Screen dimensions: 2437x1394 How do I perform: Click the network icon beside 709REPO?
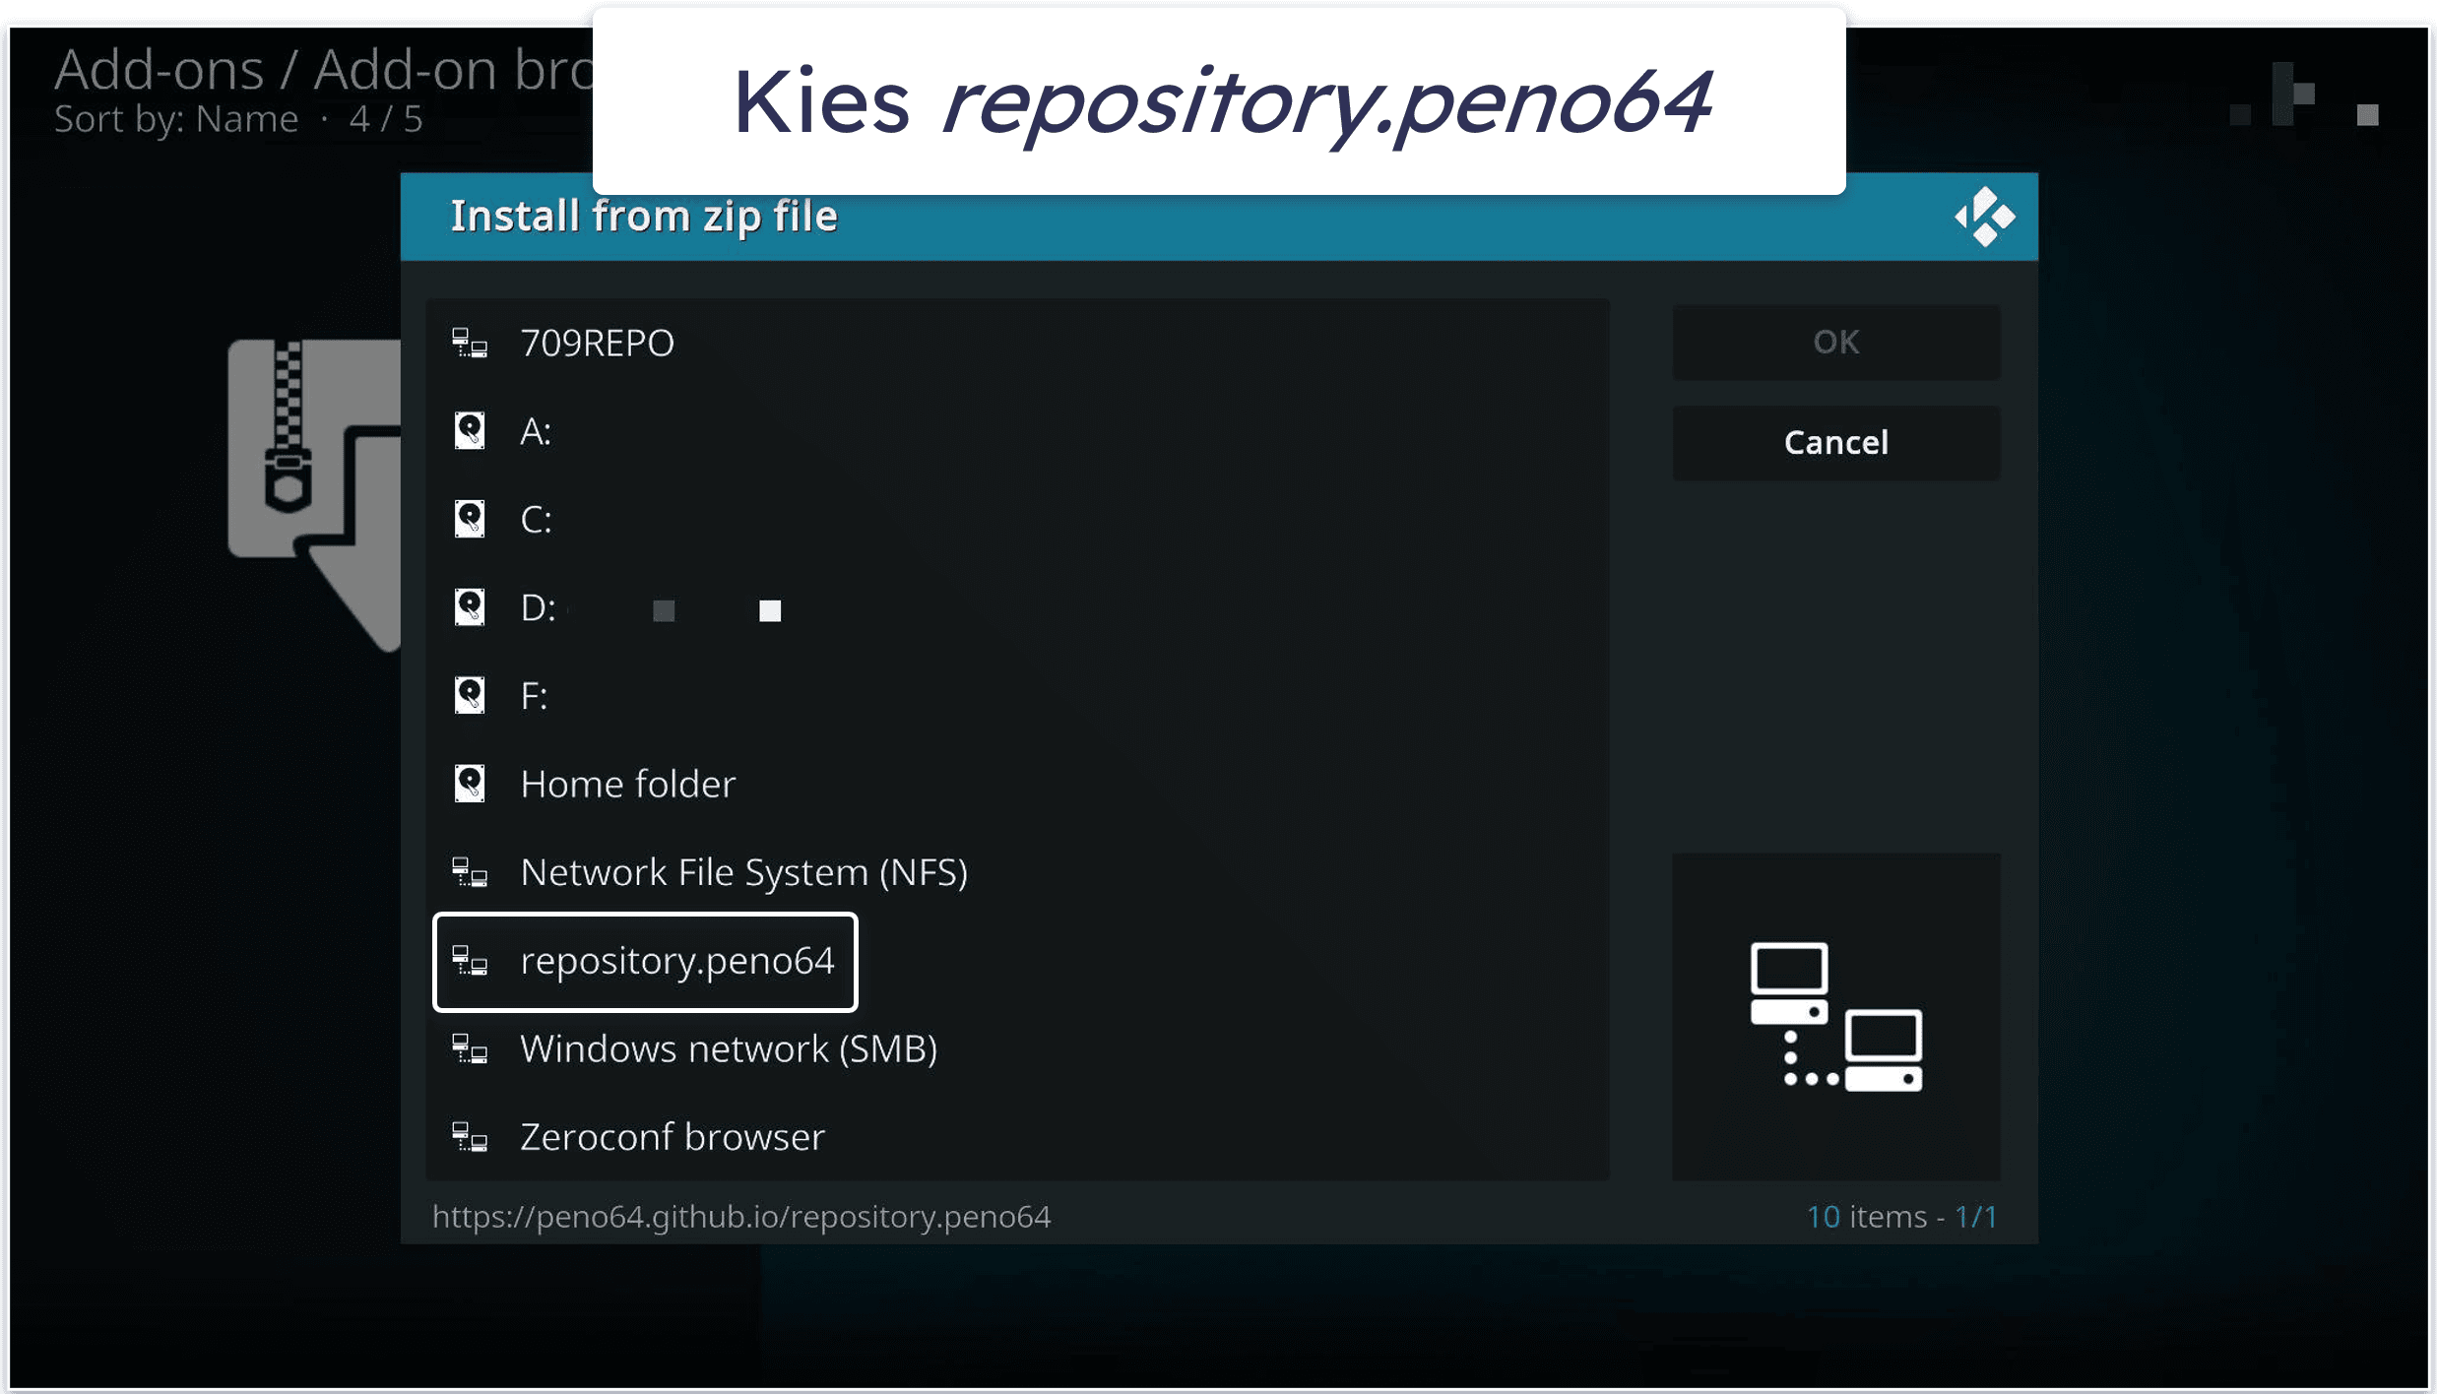470,344
